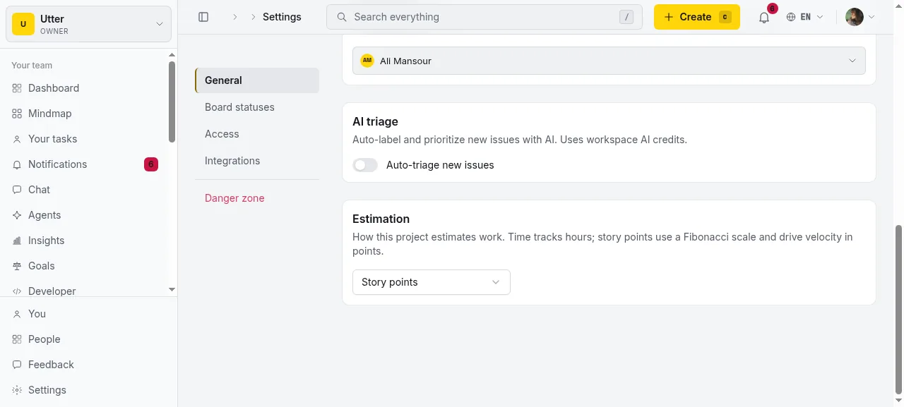Click the Your tasks person icon
The width and height of the screenshot is (904, 407).
click(x=17, y=139)
